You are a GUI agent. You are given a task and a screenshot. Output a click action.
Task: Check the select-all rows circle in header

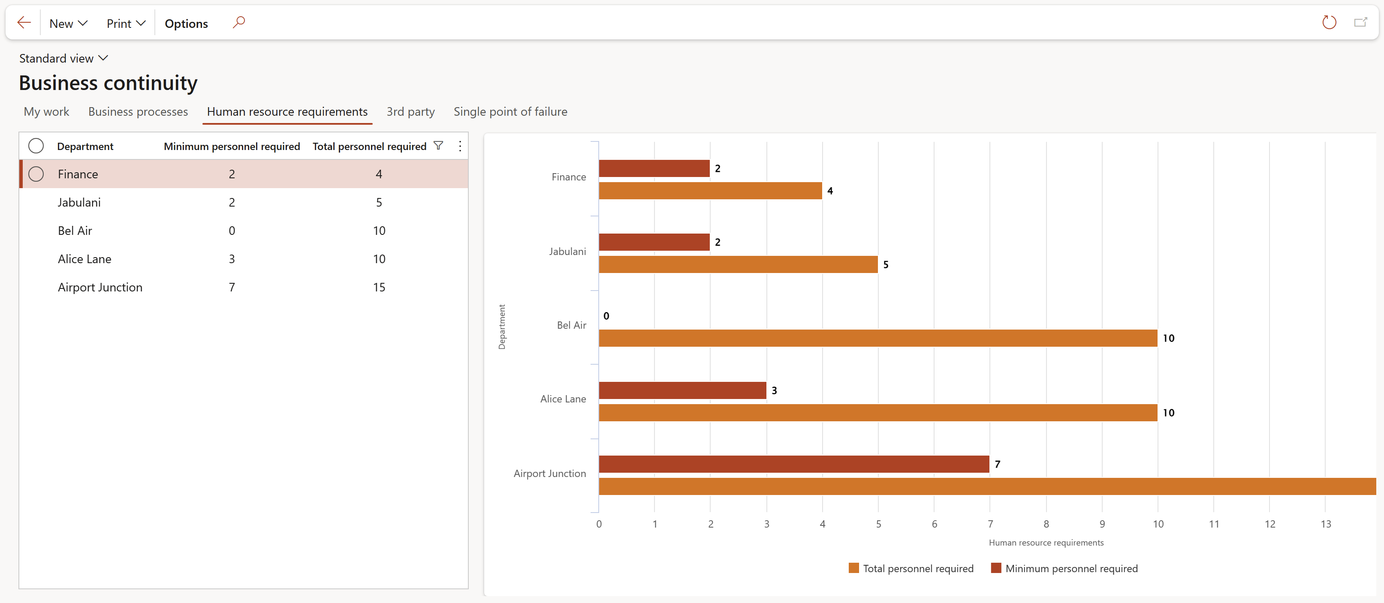coord(36,146)
